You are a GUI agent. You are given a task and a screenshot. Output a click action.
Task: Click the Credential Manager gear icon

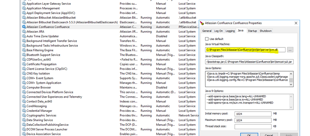point(24,111)
